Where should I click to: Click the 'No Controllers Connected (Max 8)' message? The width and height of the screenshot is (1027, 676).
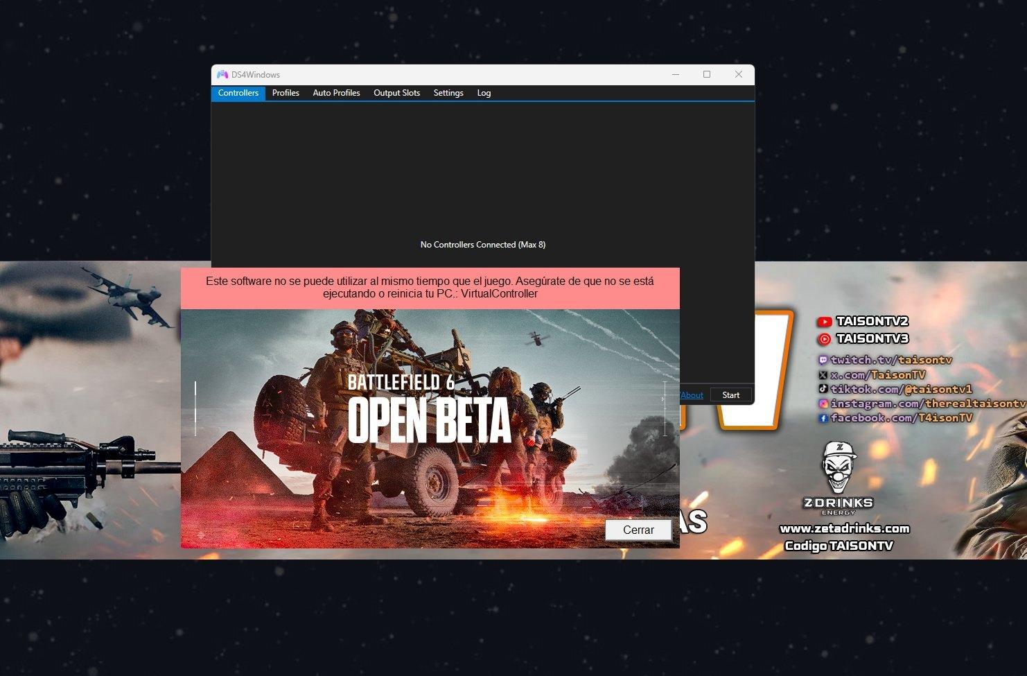[483, 245]
